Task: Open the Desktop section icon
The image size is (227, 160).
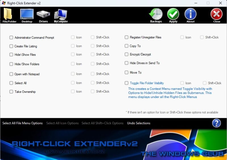Action: (x=27, y=14)
